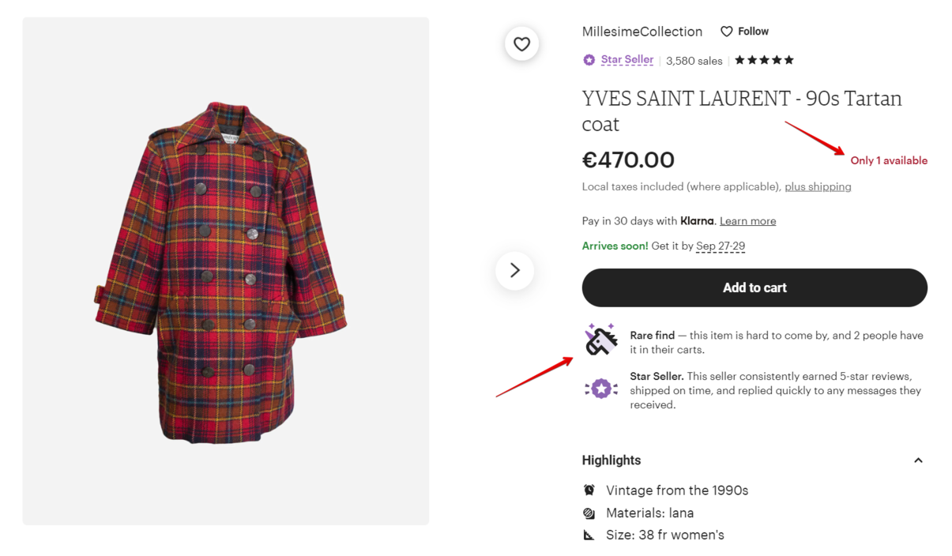
Task: Click the Sep 27-29 delivery estimate
Action: [x=720, y=246]
